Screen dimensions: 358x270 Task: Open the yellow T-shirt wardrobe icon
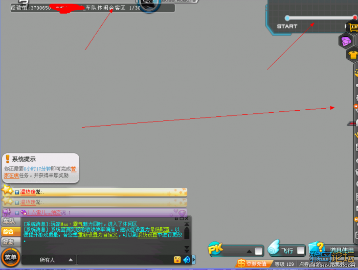click(353, 55)
